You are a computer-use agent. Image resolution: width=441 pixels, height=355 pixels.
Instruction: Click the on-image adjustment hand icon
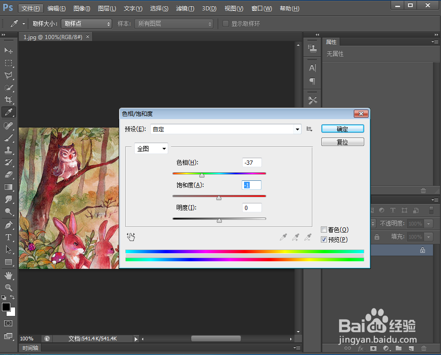(x=131, y=237)
